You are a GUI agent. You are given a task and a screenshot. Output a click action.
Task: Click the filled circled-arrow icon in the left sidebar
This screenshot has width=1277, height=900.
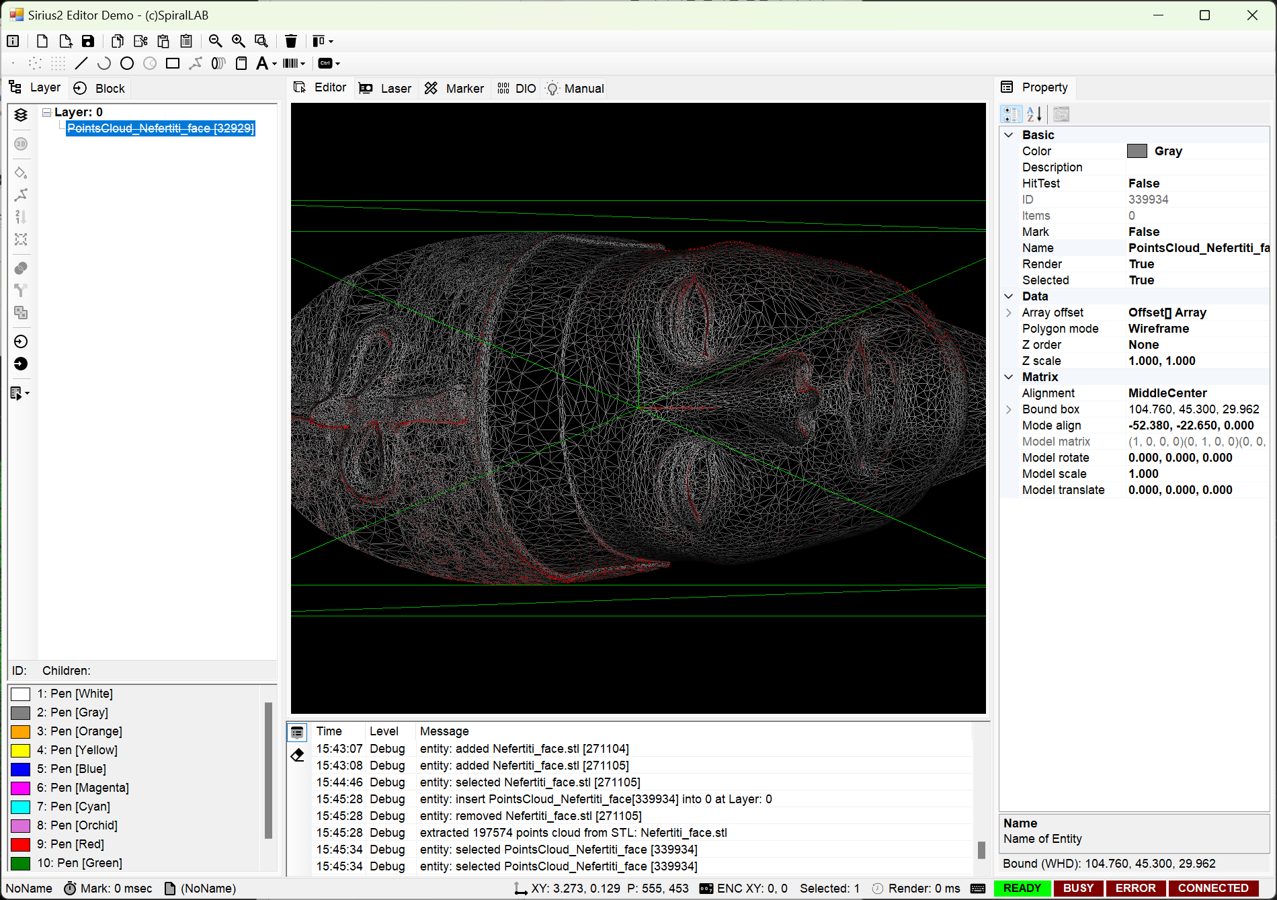click(x=21, y=364)
